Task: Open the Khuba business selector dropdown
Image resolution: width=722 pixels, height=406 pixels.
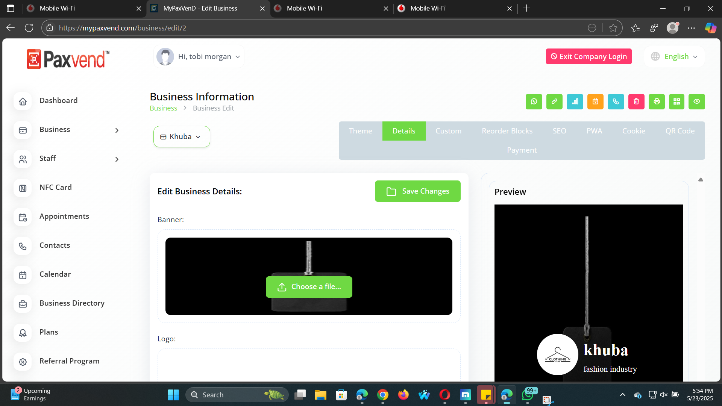Action: pos(182,136)
